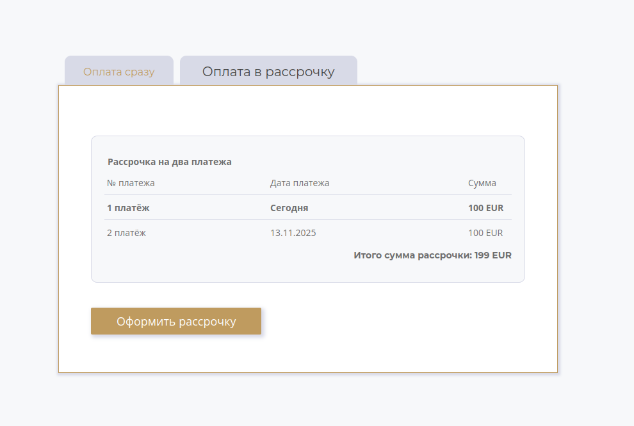Screen dimensions: 634x426
Task: Select the whole first payment row
Action: [x=384, y=208]
